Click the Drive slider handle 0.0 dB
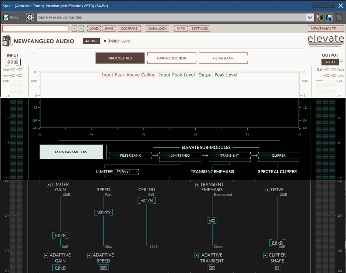 point(277,243)
